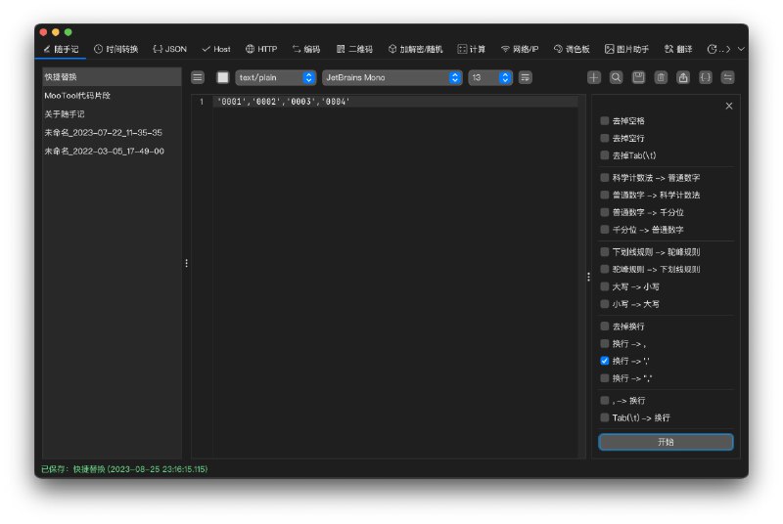Click the white color square in toolbar
This screenshot has width=783, height=524.
pyautogui.click(x=223, y=77)
